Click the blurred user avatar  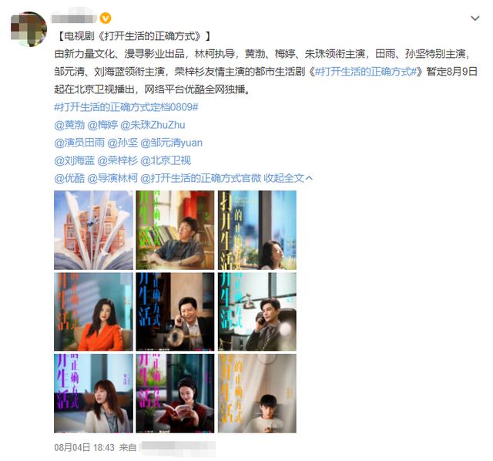click(29, 29)
